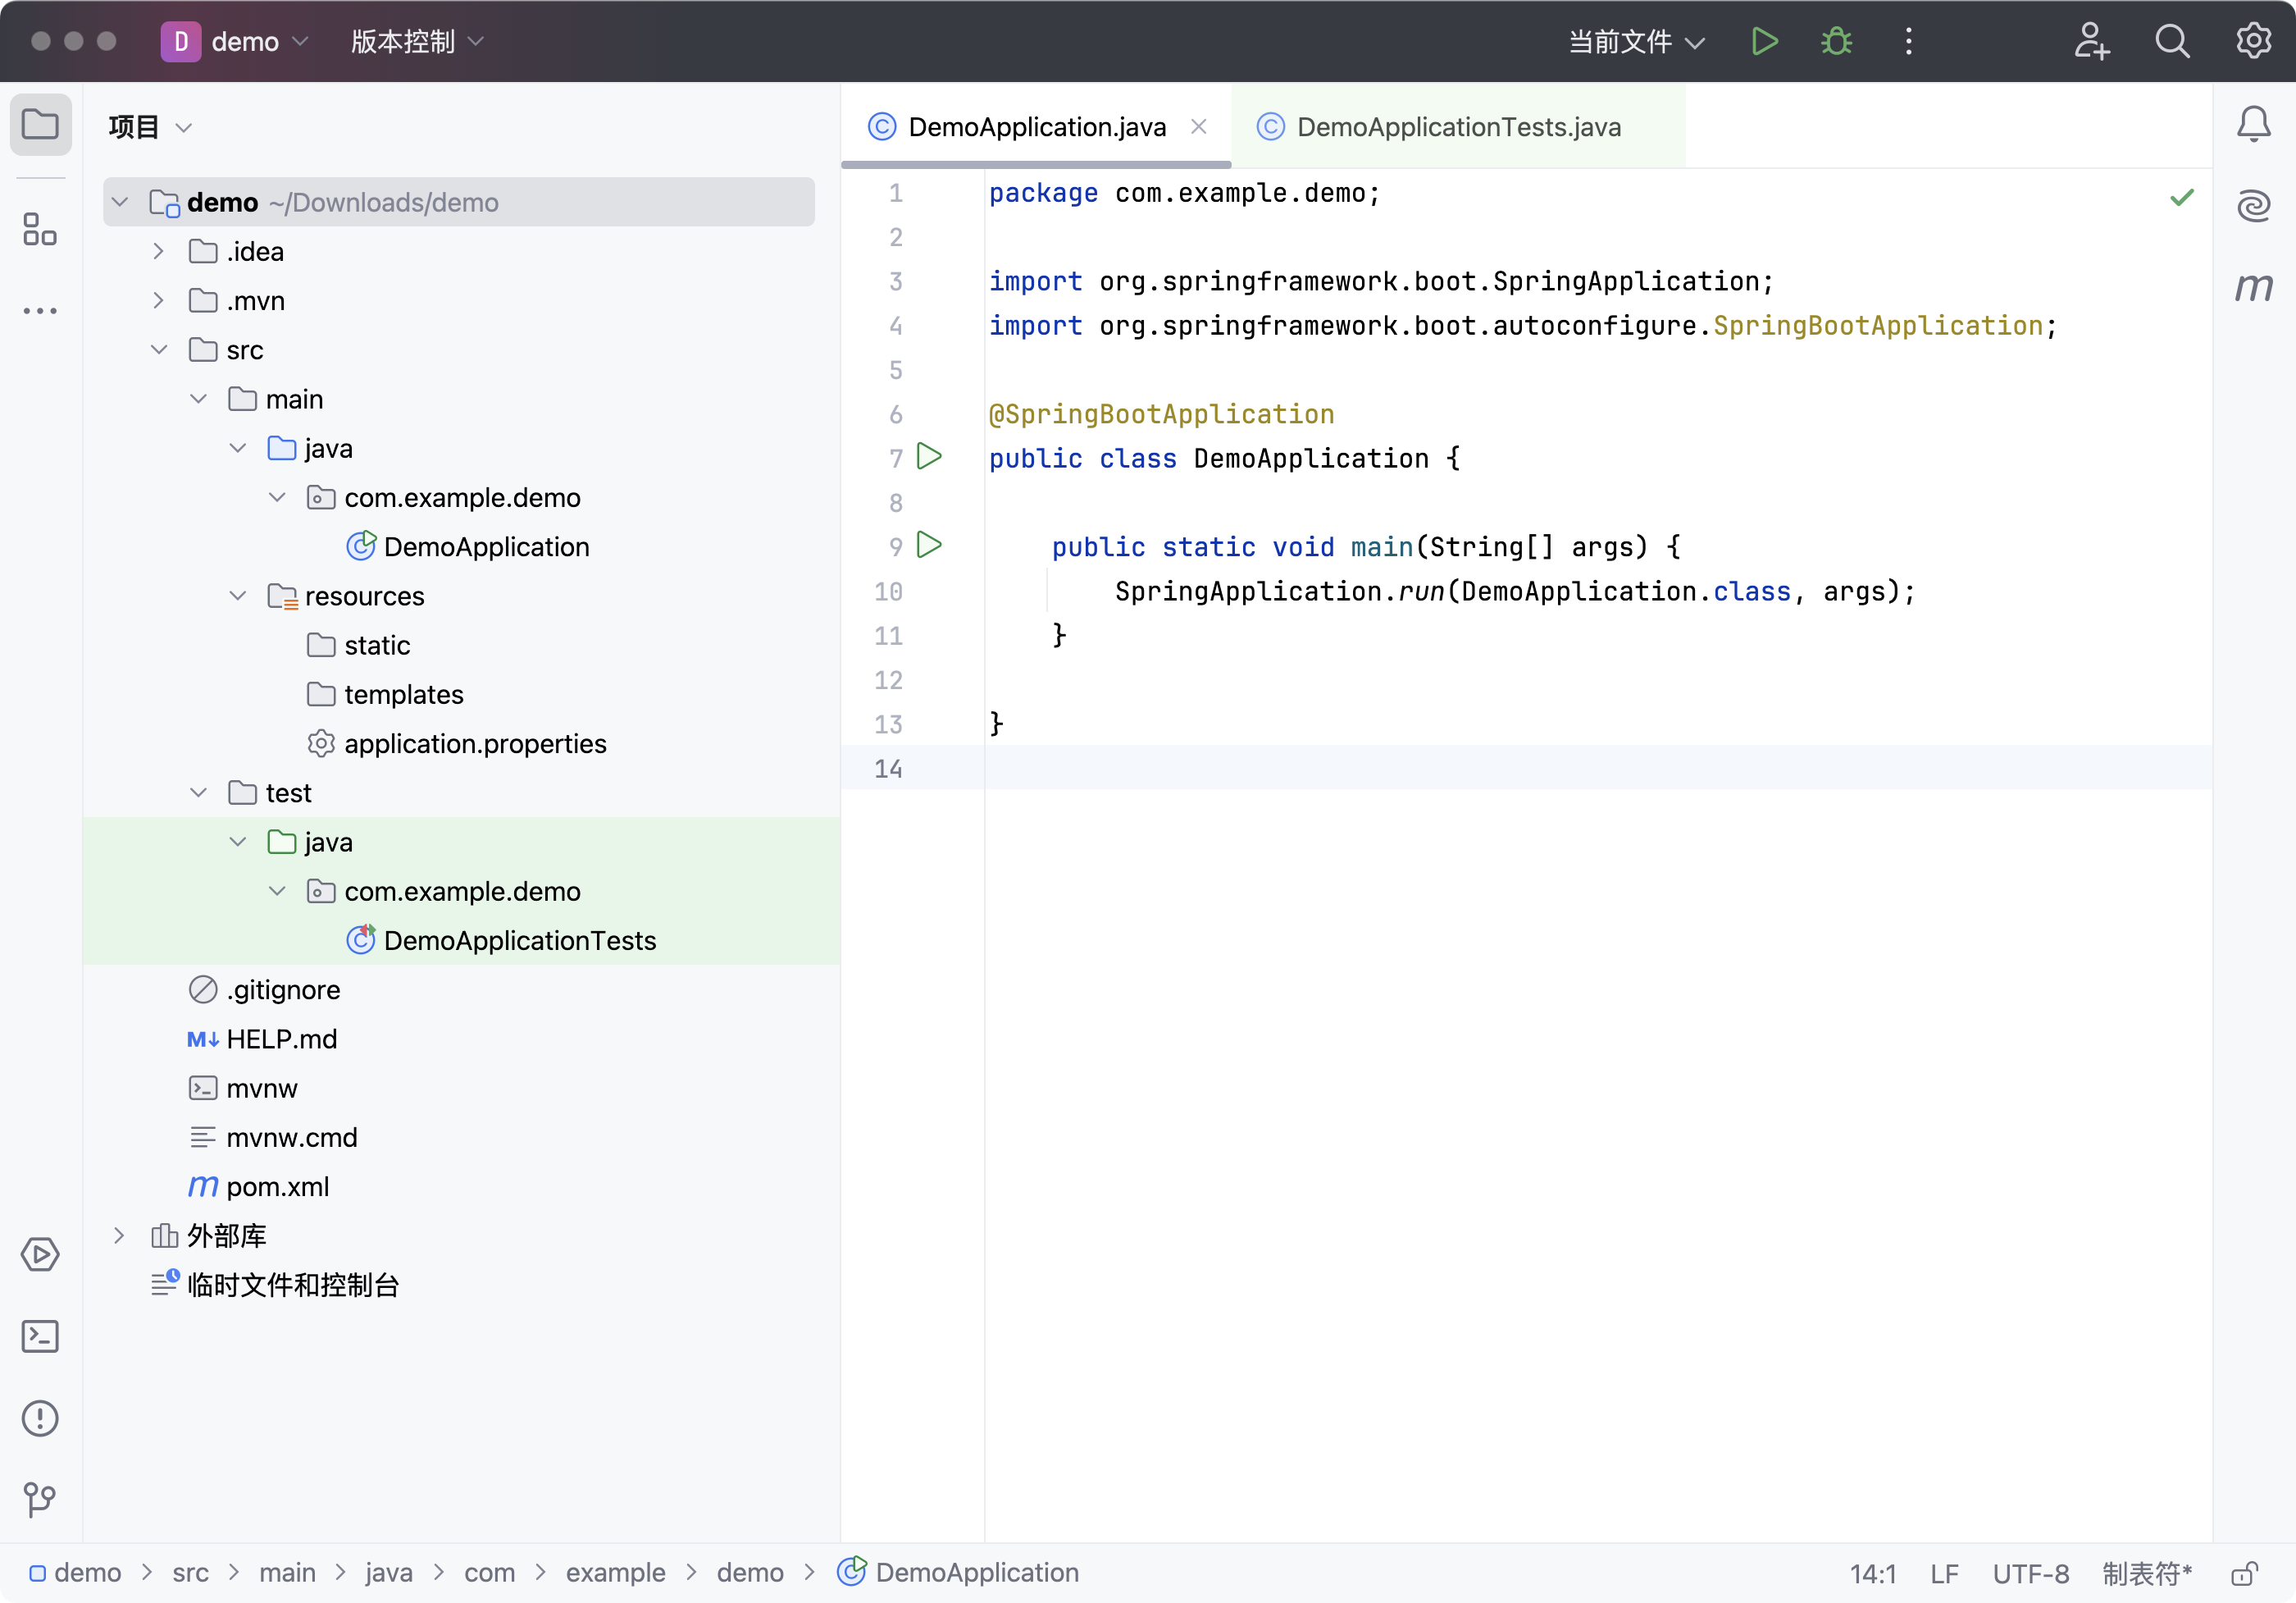Click the 制表符* indent indicator

pos(2147,1574)
